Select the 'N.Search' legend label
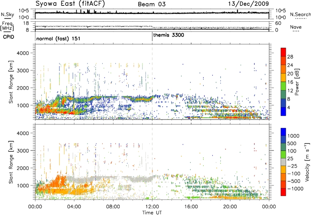 pos(300,14)
